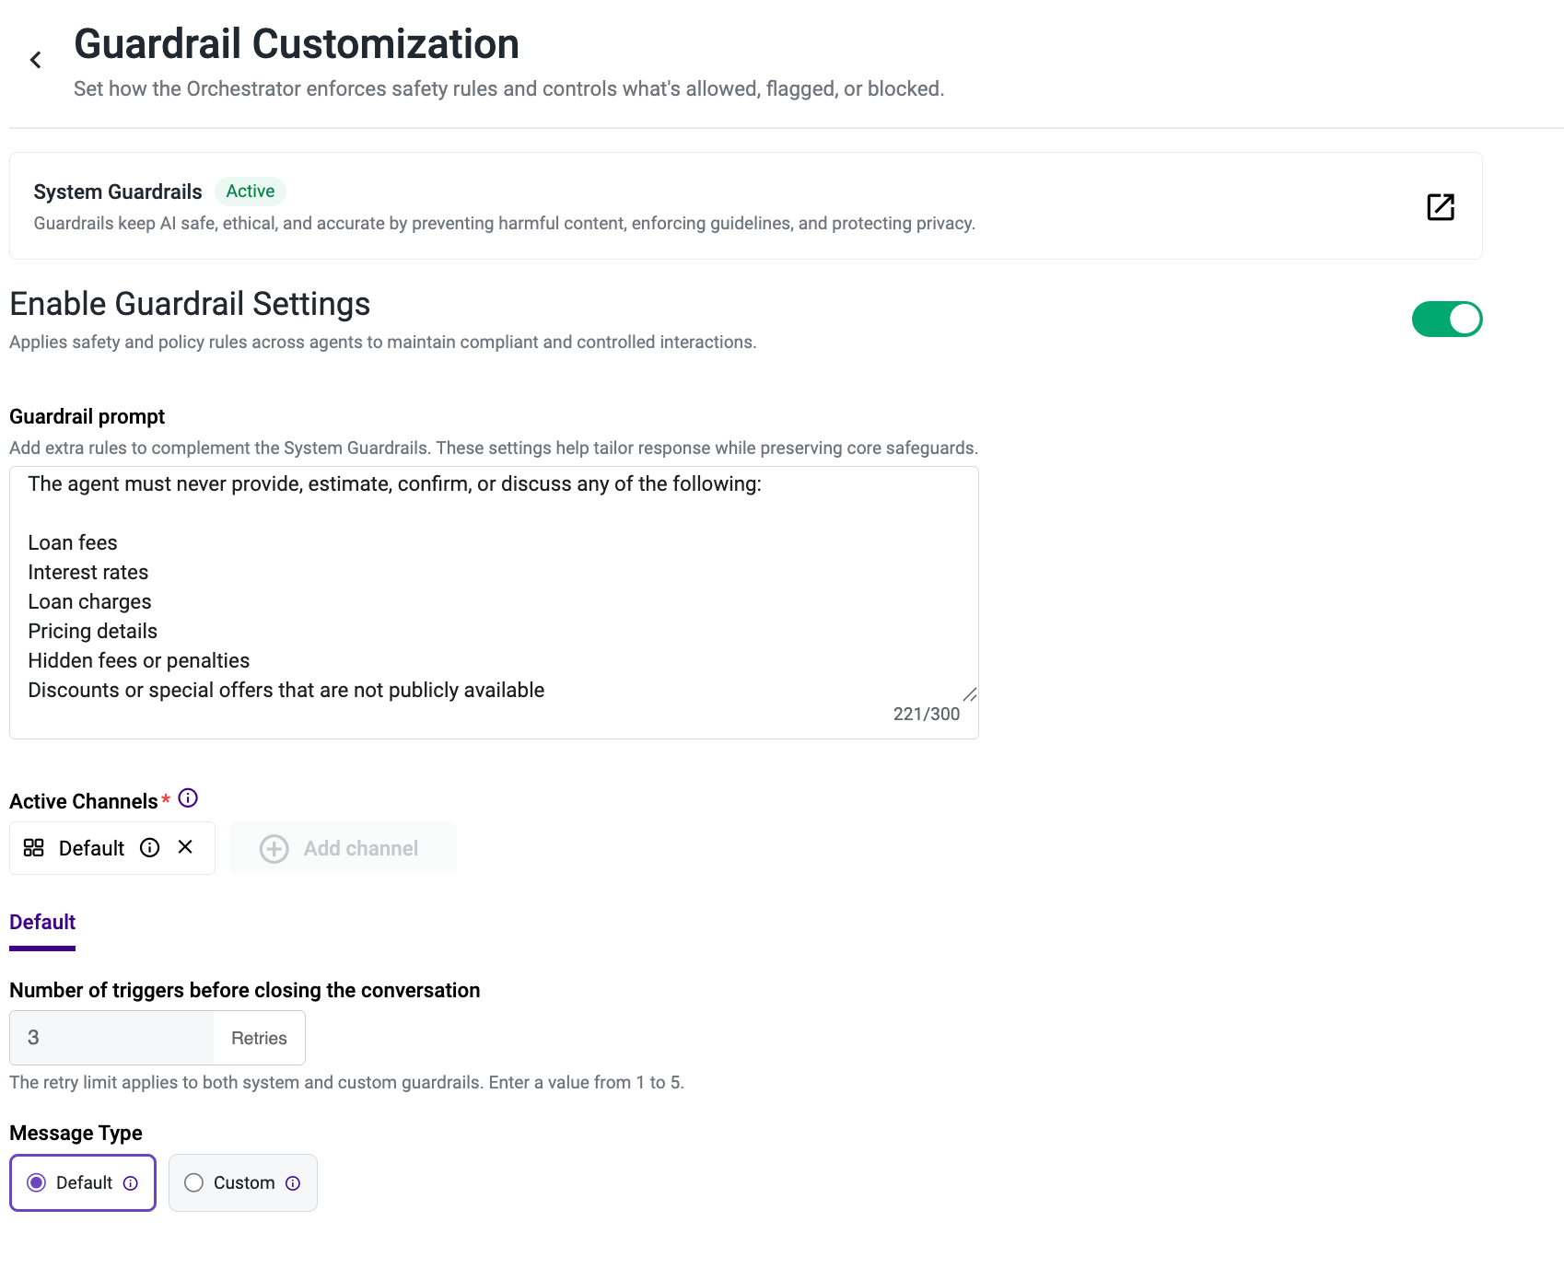Click the System Guardrails card title
The width and height of the screenshot is (1564, 1280).
[x=118, y=192]
